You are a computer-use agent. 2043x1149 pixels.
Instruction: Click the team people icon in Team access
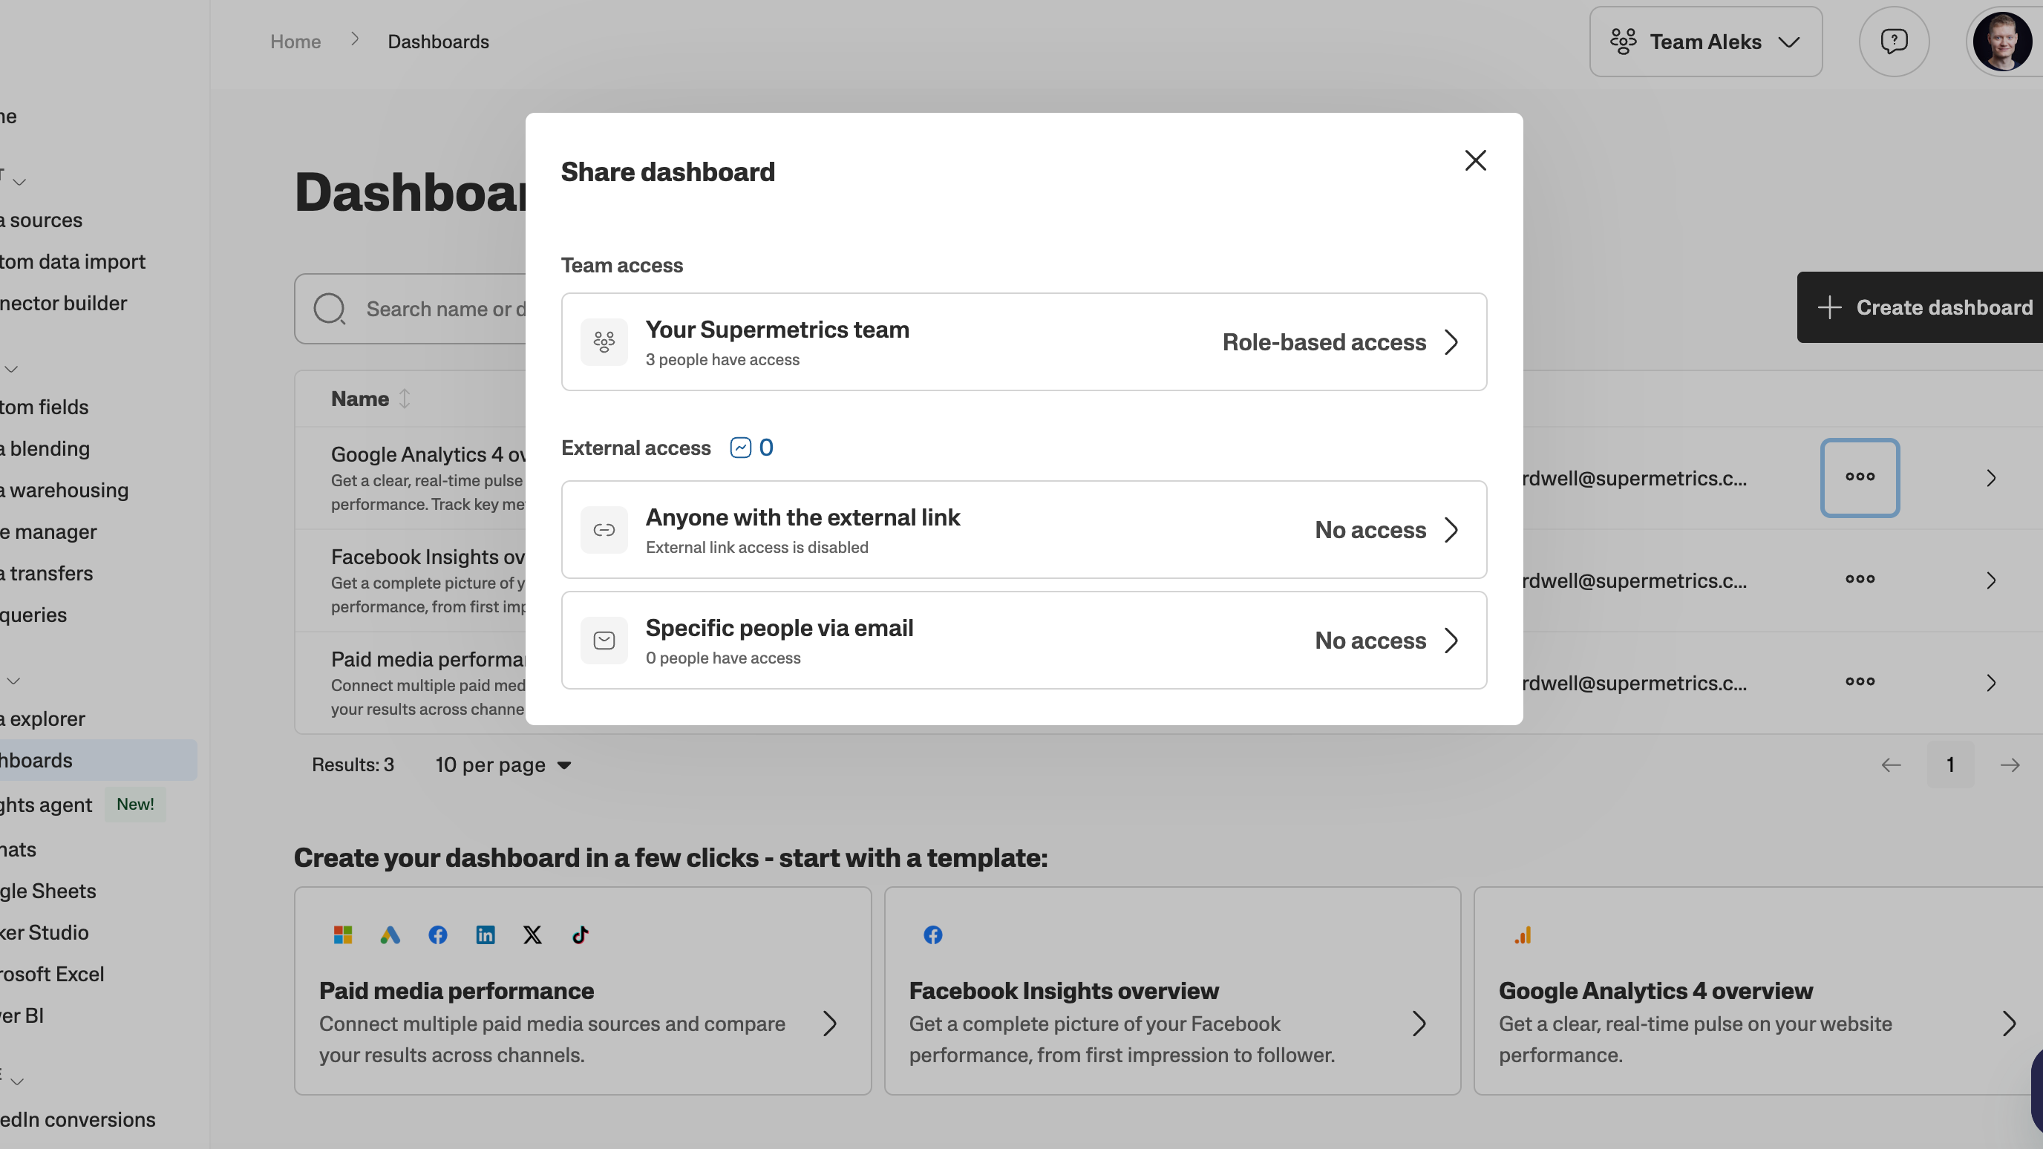click(604, 341)
